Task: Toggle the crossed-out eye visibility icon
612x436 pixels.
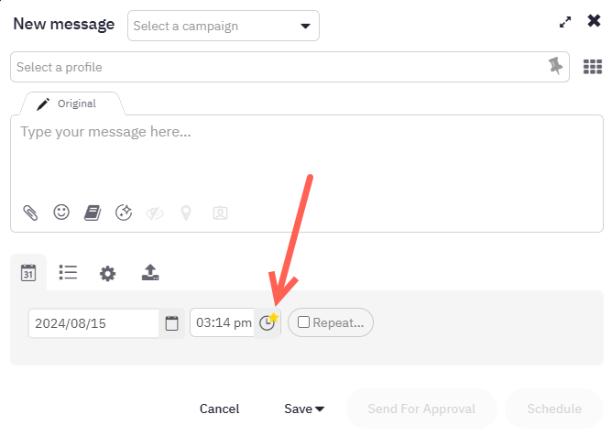Action: coord(155,213)
